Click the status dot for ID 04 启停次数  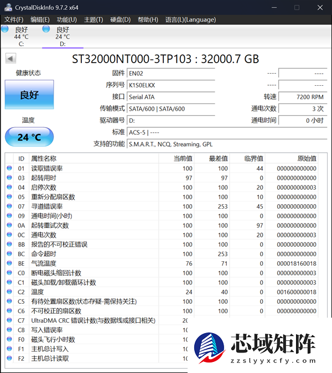[x=9, y=187]
